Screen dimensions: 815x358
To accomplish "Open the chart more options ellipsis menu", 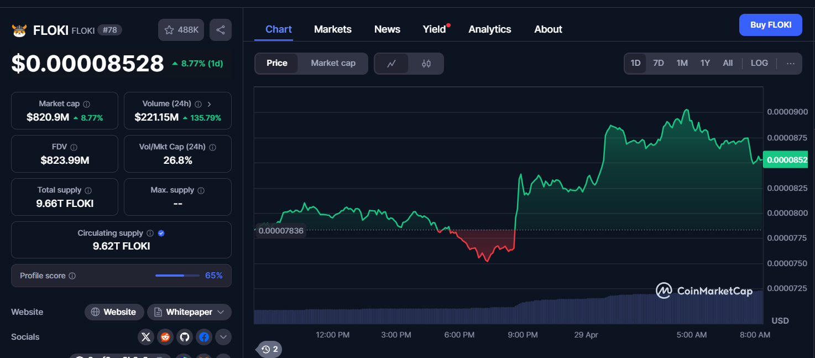I will pos(790,64).
